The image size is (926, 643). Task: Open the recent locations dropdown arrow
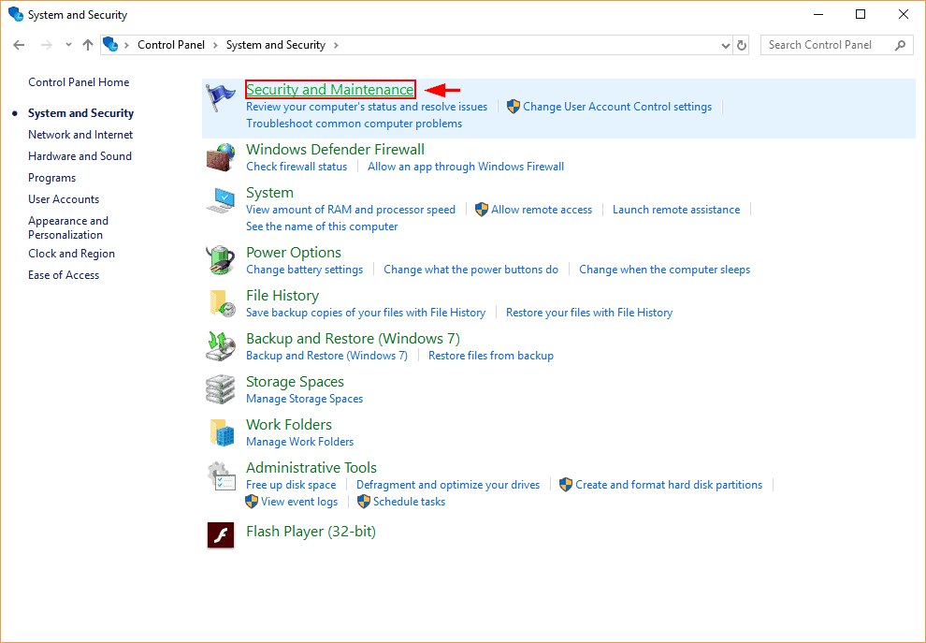click(68, 45)
